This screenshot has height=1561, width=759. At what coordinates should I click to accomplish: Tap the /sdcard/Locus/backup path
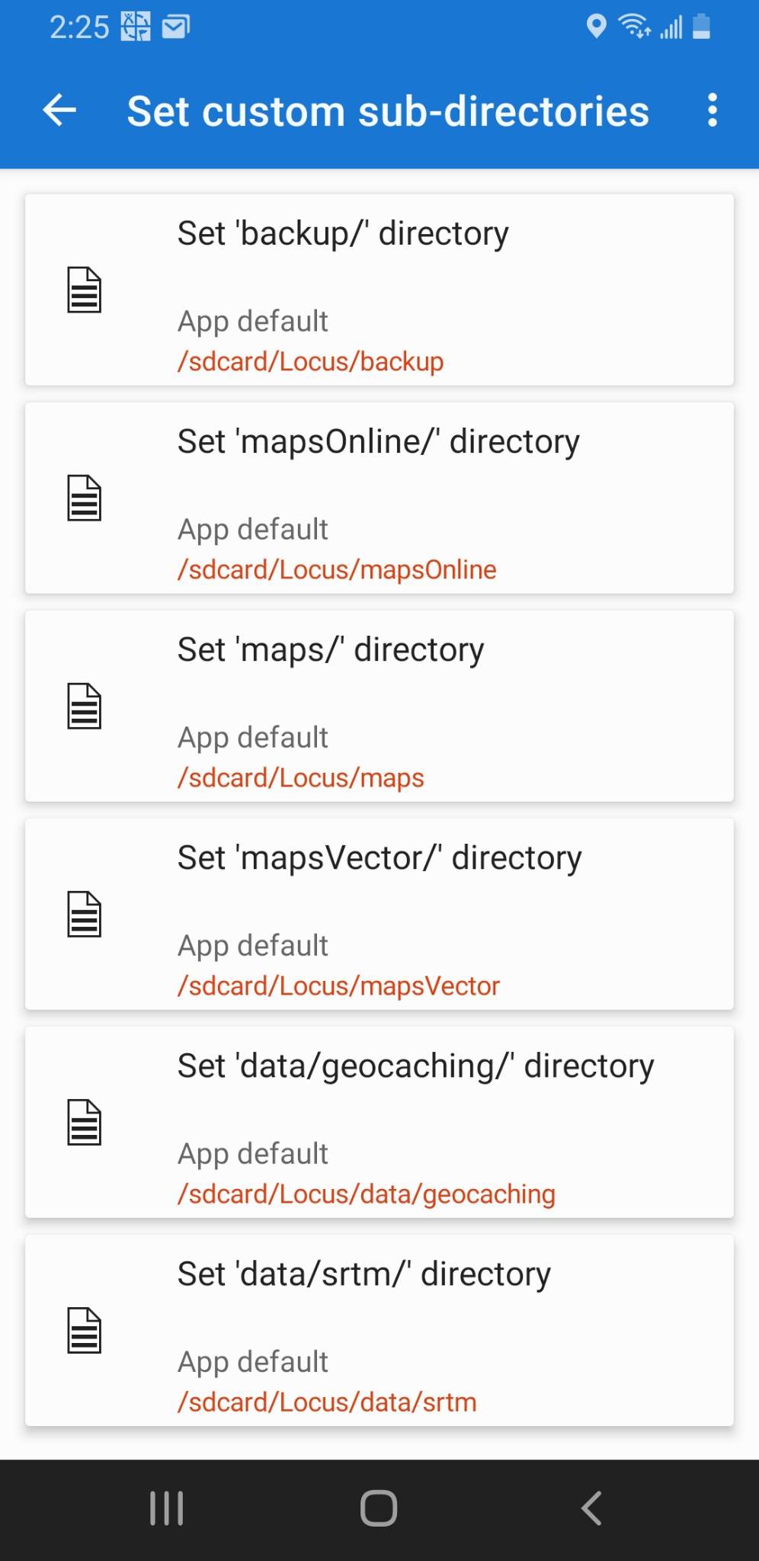[x=310, y=361]
